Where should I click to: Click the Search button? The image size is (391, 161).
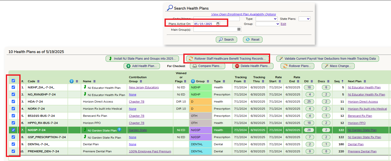pos(226,40)
